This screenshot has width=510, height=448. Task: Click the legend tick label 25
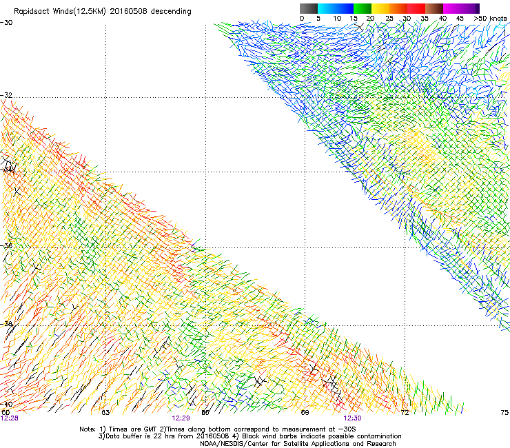389,19
